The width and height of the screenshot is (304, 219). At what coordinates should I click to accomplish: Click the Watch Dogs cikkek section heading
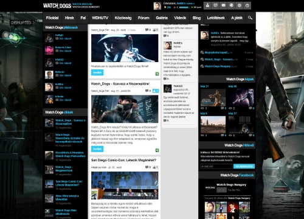pos(59,113)
